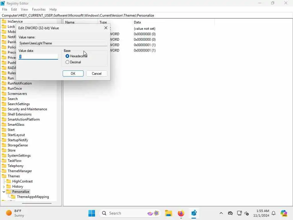Screen dimensions: 293x220
Task: Select the Store folder icon
Action: [4, 150]
